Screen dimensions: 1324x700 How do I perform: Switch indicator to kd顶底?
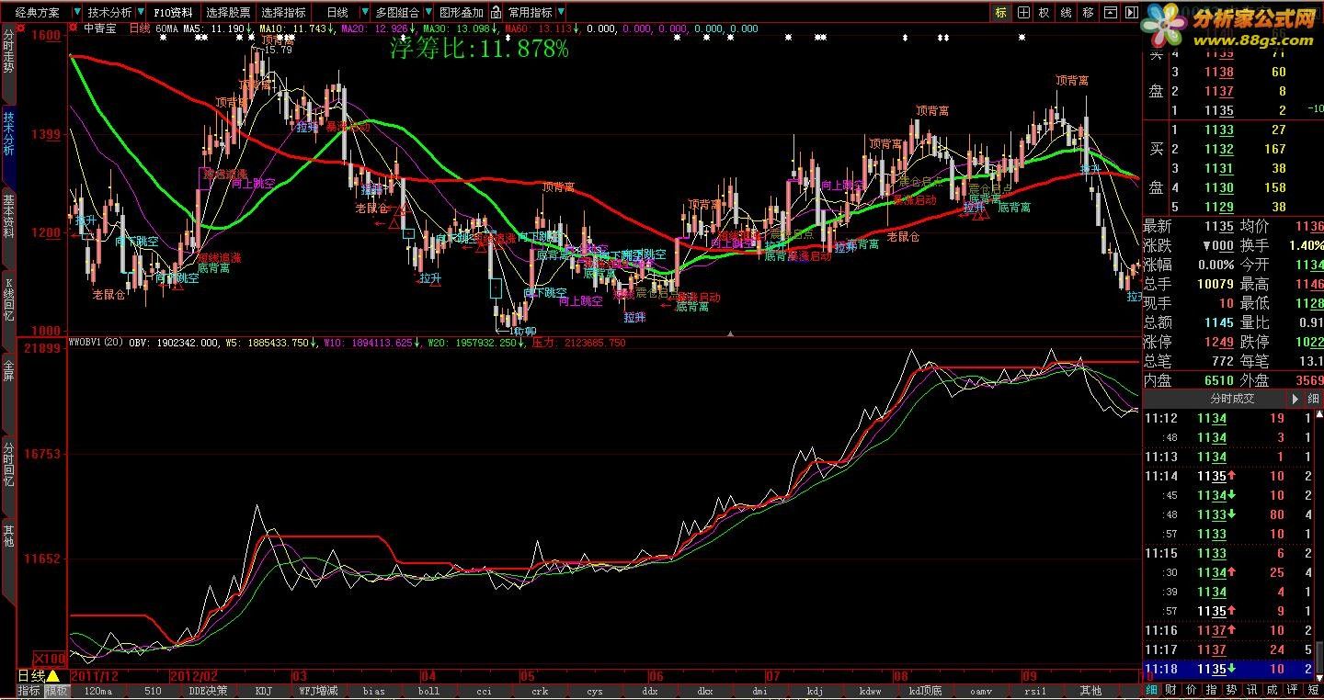coord(925,691)
